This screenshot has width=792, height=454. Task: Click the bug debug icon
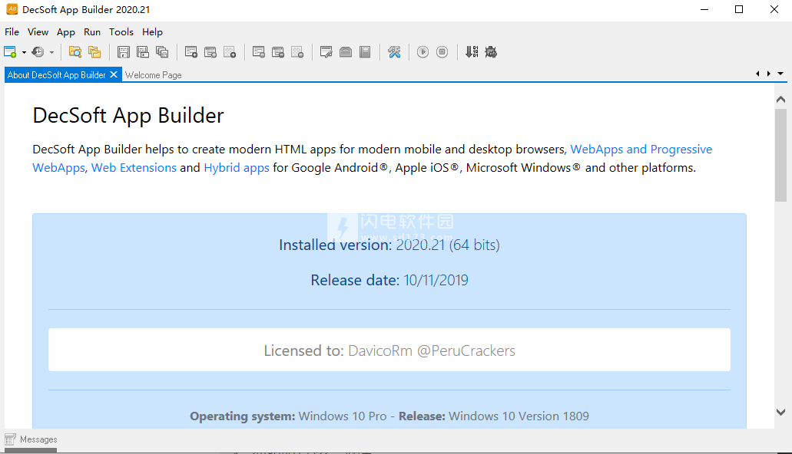pyautogui.click(x=491, y=52)
